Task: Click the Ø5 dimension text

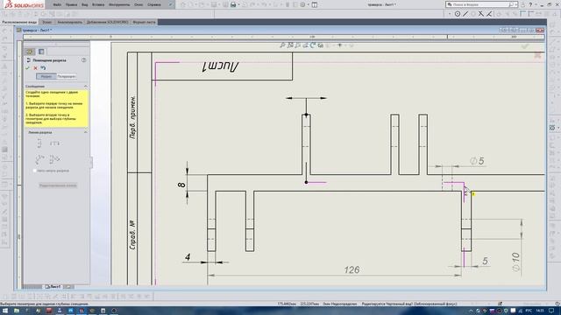Action: [x=477, y=161]
